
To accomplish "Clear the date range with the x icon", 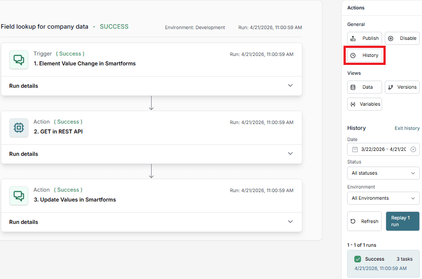I will [413, 149].
